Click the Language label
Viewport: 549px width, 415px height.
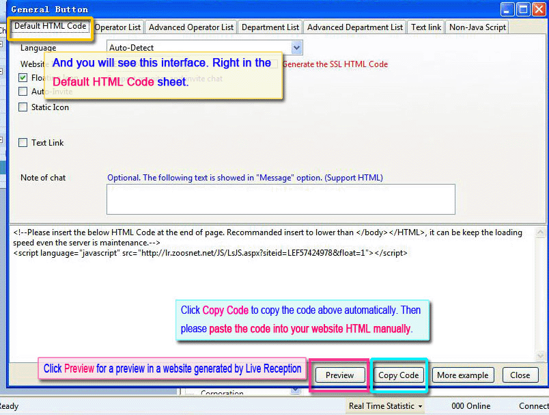38,48
